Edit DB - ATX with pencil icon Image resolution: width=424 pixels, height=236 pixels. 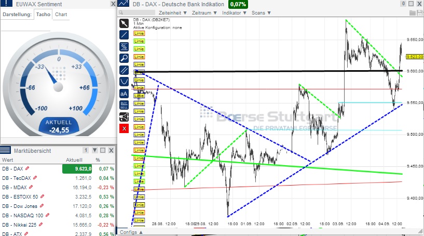pos(26,233)
